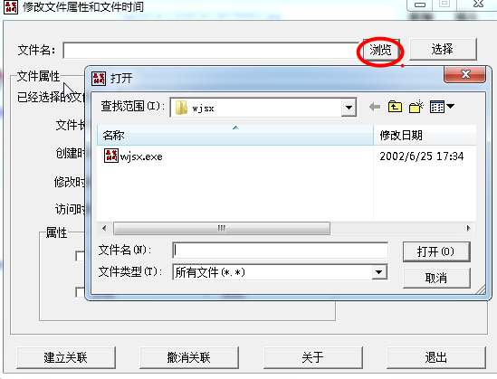Screen dimensions: 497x379
Task: Click the 文件名(N) input field
Action: pyautogui.click(x=281, y=251)
